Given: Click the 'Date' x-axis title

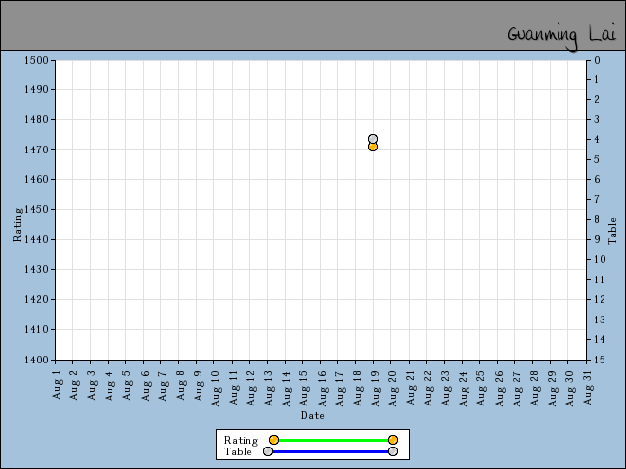Looking at the screenshot, I should [313, 415].
